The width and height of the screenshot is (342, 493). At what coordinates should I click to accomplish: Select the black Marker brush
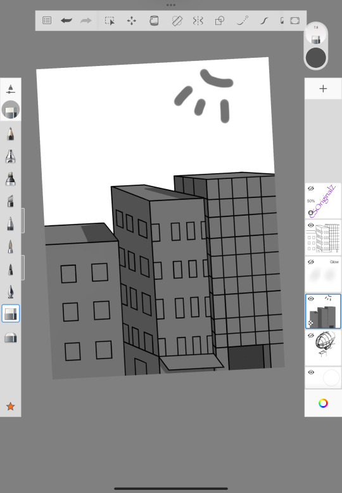coord(10,179)
